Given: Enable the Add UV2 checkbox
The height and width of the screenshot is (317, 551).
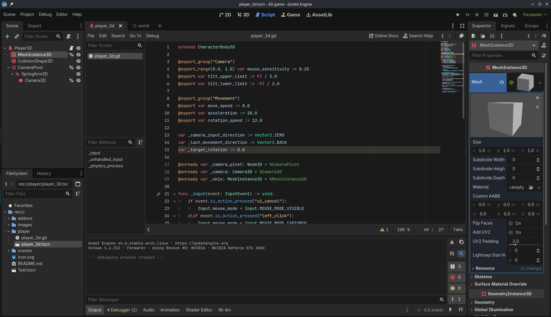Looking at the screenshot, I should pos(511,232).
